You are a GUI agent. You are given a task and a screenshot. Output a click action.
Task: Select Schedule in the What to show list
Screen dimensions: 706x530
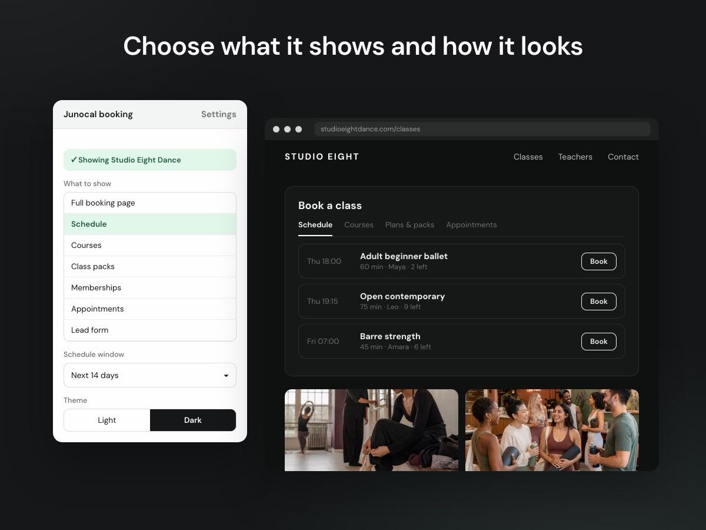pos(150,224)
